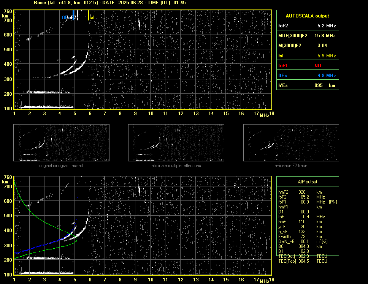This screenshot has width=368, height=284.
Task: Click the foF2 value '05.2' in AIP output
Action: [305, 197]
